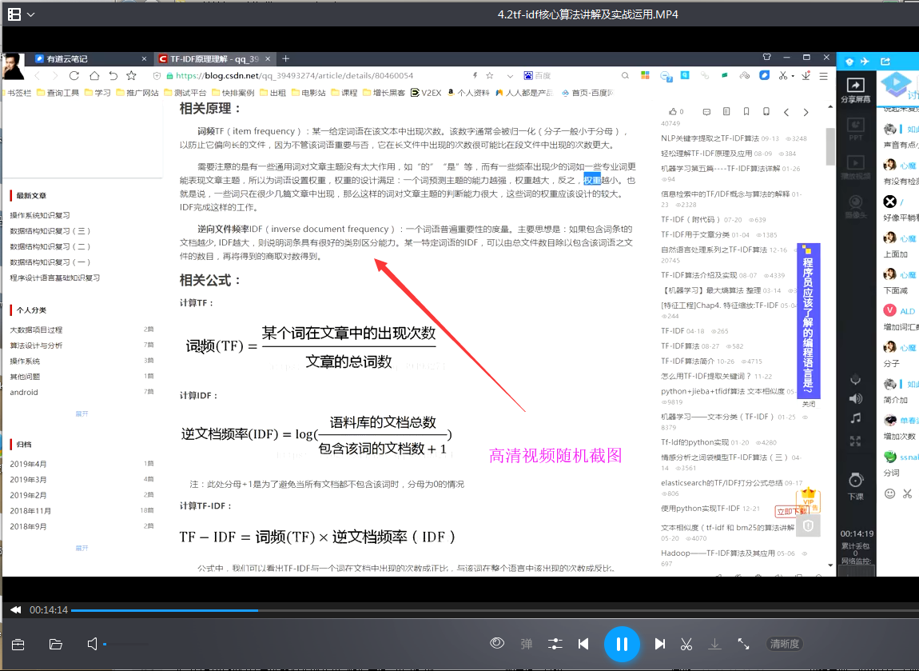Screen dimensions: 919x671
Task: Open the 清晰度 quality selector
Action: tap(784, 644)
